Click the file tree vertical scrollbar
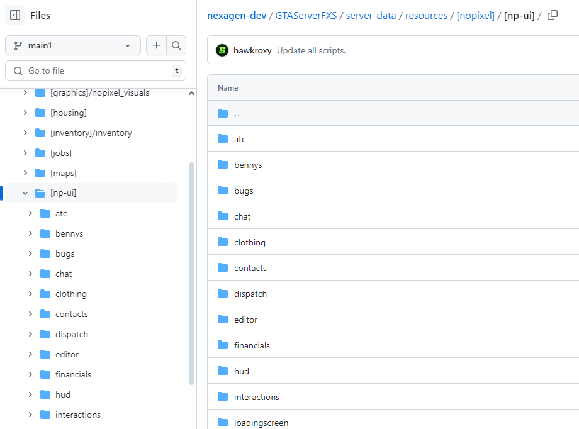Screen dimensions: 579x429 click(x=191, y=274)
